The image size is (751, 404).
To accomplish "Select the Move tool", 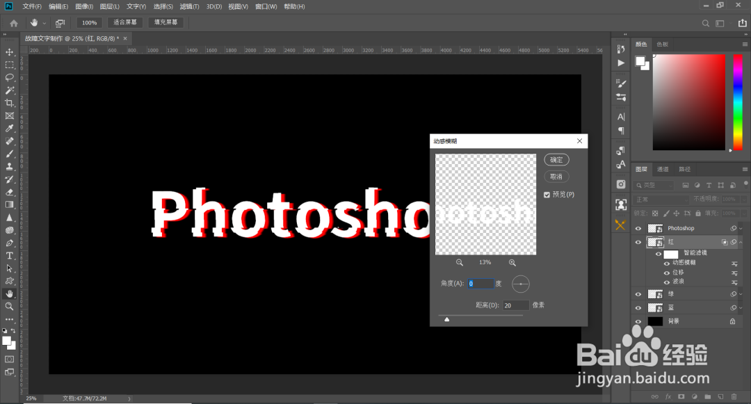I will (x=9, y=51).
